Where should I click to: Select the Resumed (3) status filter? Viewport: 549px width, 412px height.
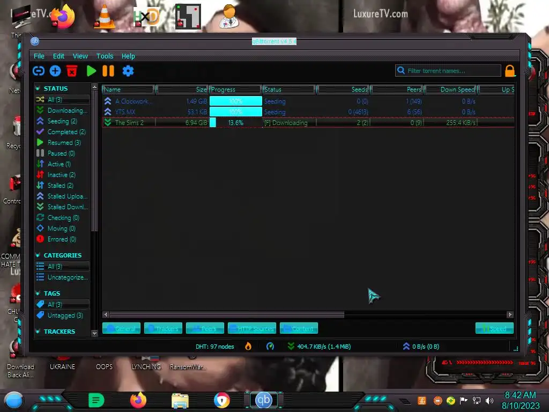pos(62,143)
